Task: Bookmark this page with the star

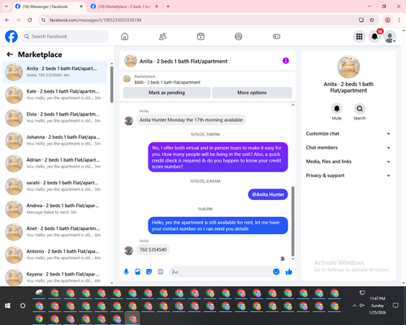Action: tap(372, 19)
